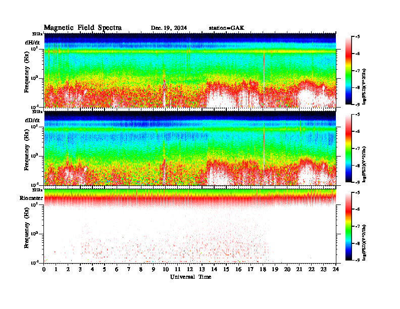The height and width of the screenshot is (309, 400).
Task: Click the "32Hz" label of the Riometer panel
Action: (x=37, y=190)
